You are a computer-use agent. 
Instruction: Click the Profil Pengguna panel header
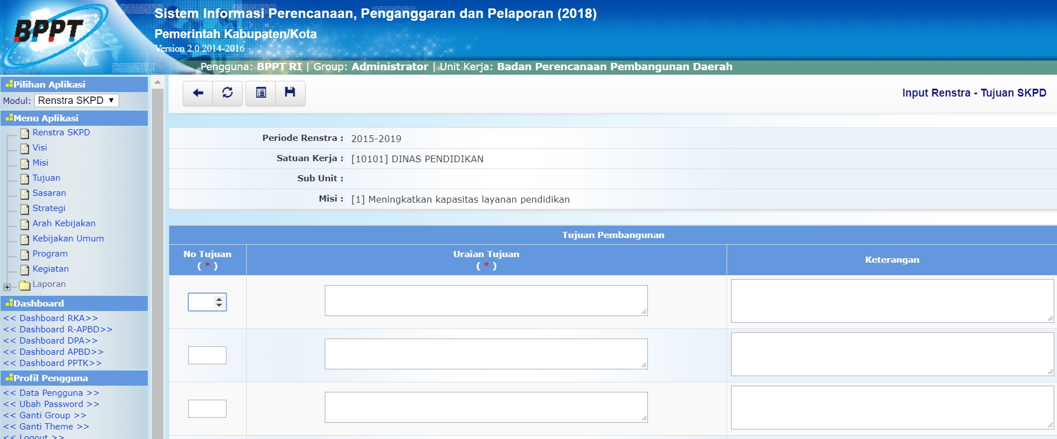(x=74, y=378)
